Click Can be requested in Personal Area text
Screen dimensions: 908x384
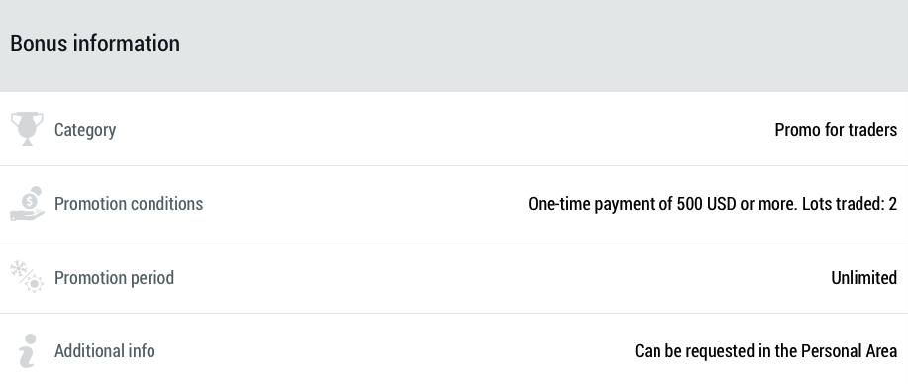[x=766, y=351]
